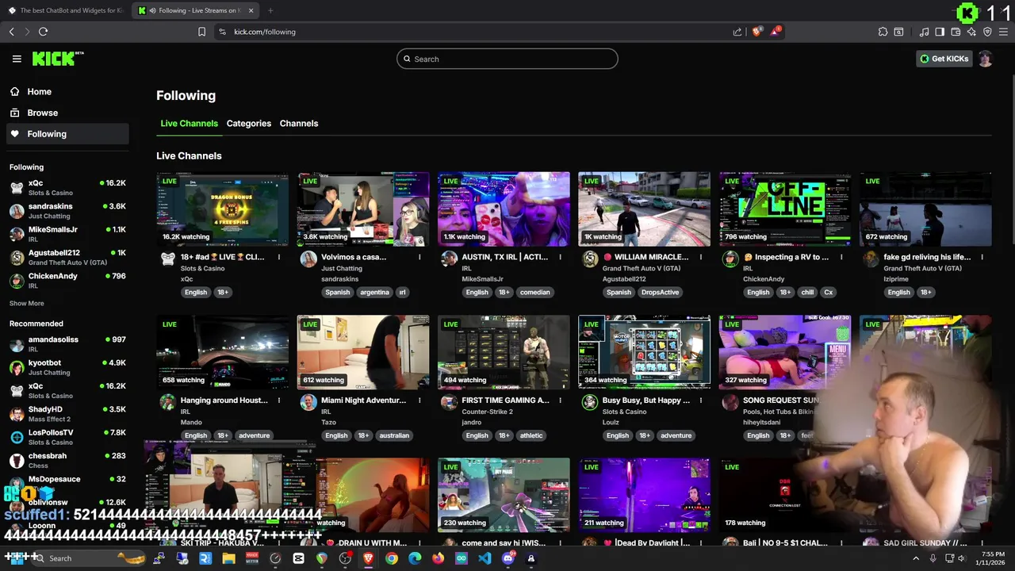Switch to the Live Channels tab
The image size is (1015, 571).
[189, 124]
